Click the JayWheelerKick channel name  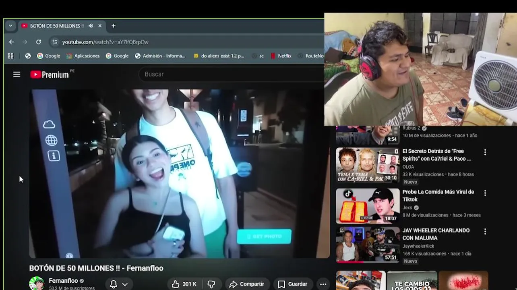pyautogui.click(x=419, y=246)
